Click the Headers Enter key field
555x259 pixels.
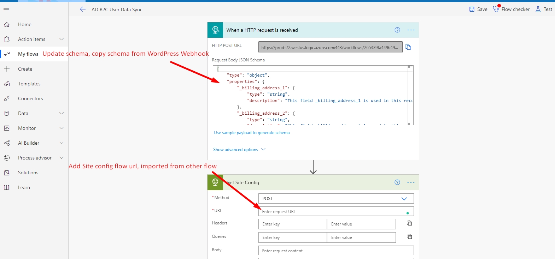(292, 224)
